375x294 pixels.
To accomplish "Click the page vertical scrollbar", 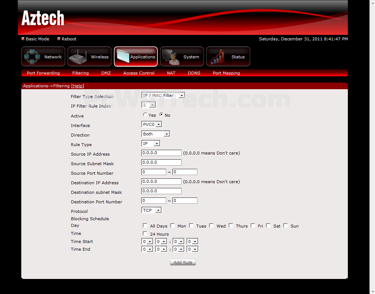I will point(372,147).
